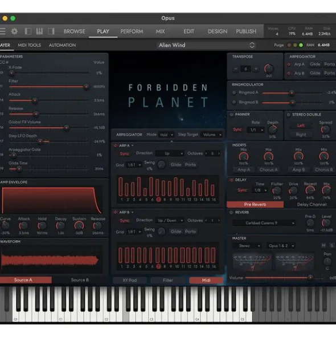Click the Delay Drive knob
The width and height of the screenshot is (336, 337).
(x=293, y=190)
